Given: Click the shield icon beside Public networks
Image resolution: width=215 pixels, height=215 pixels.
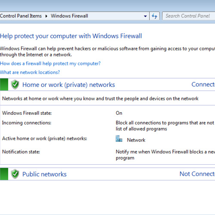Looking at the screenshot, I should click(15, 174).
